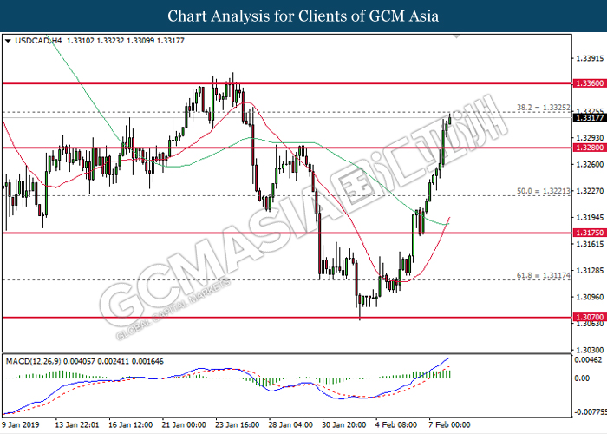Viewport: 607px width, 434px height.
Task: Click the 21 Jan 00:00 time label
Action: (x=184, y=424)
